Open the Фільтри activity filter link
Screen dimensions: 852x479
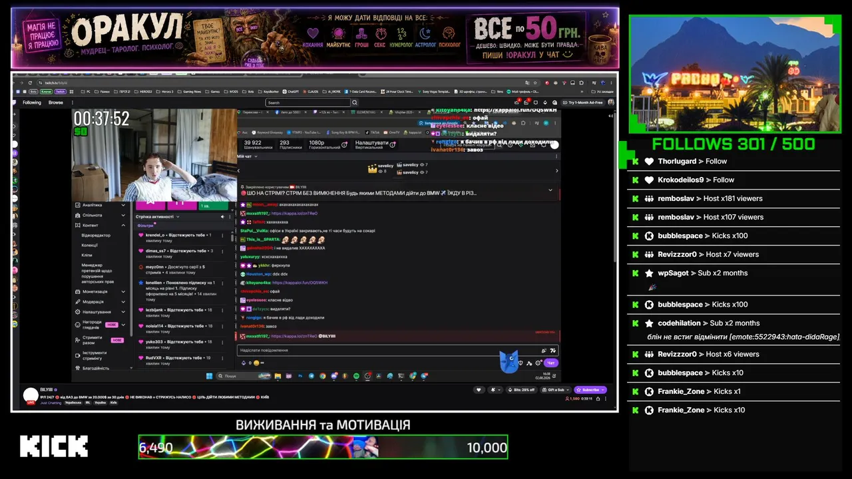point(145,226)
